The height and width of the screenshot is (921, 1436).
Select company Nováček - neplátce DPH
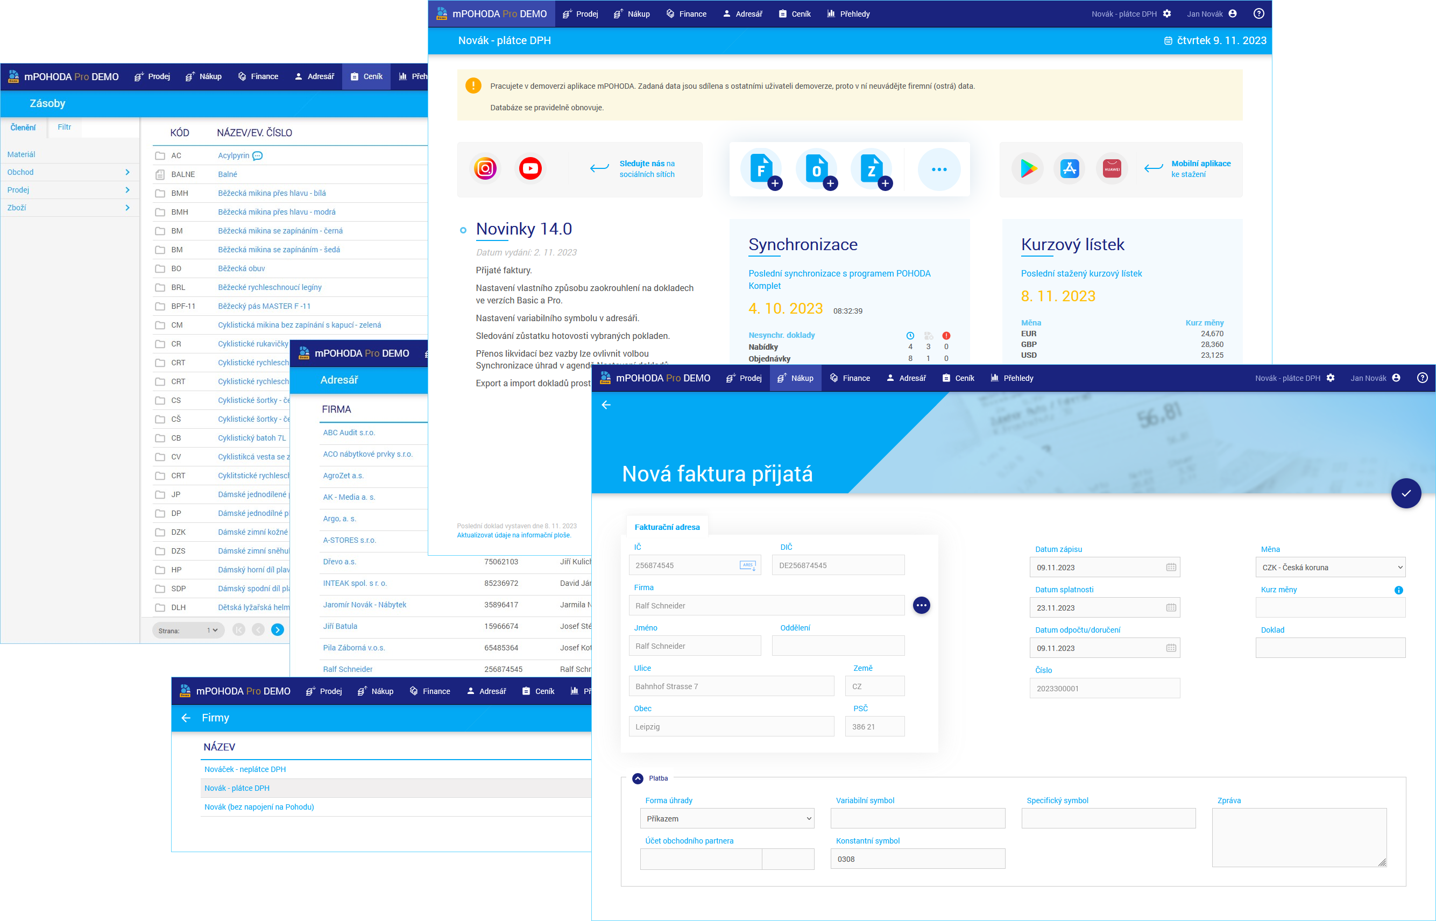pos(245,769)
